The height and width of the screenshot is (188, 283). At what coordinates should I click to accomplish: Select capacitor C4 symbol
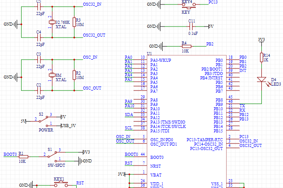(39, 38)
